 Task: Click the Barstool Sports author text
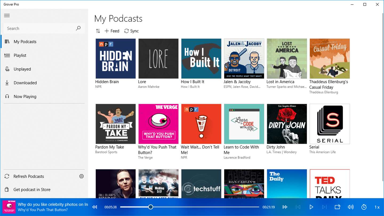[106, 152]
